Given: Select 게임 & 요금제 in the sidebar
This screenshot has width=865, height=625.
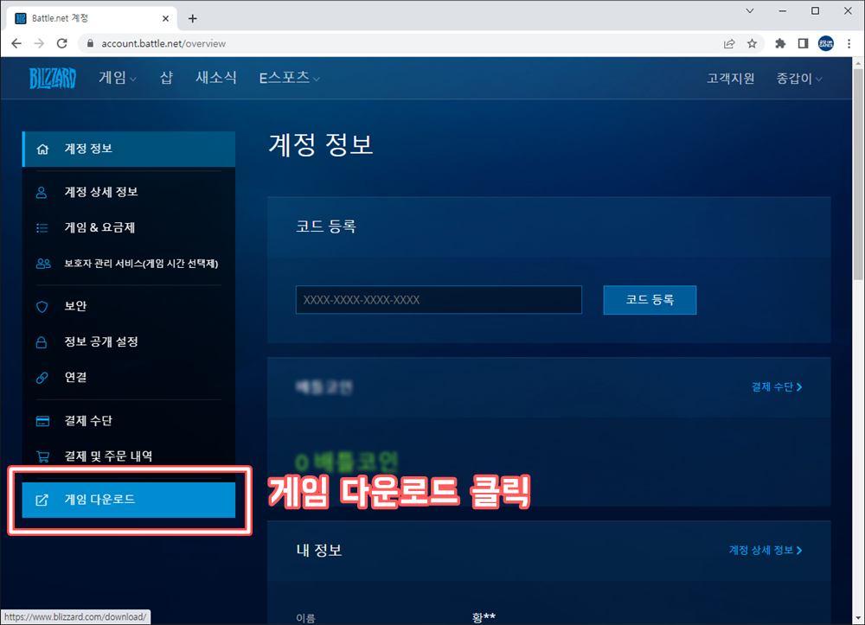Looking at the screenshot, I should click(129, 227).
